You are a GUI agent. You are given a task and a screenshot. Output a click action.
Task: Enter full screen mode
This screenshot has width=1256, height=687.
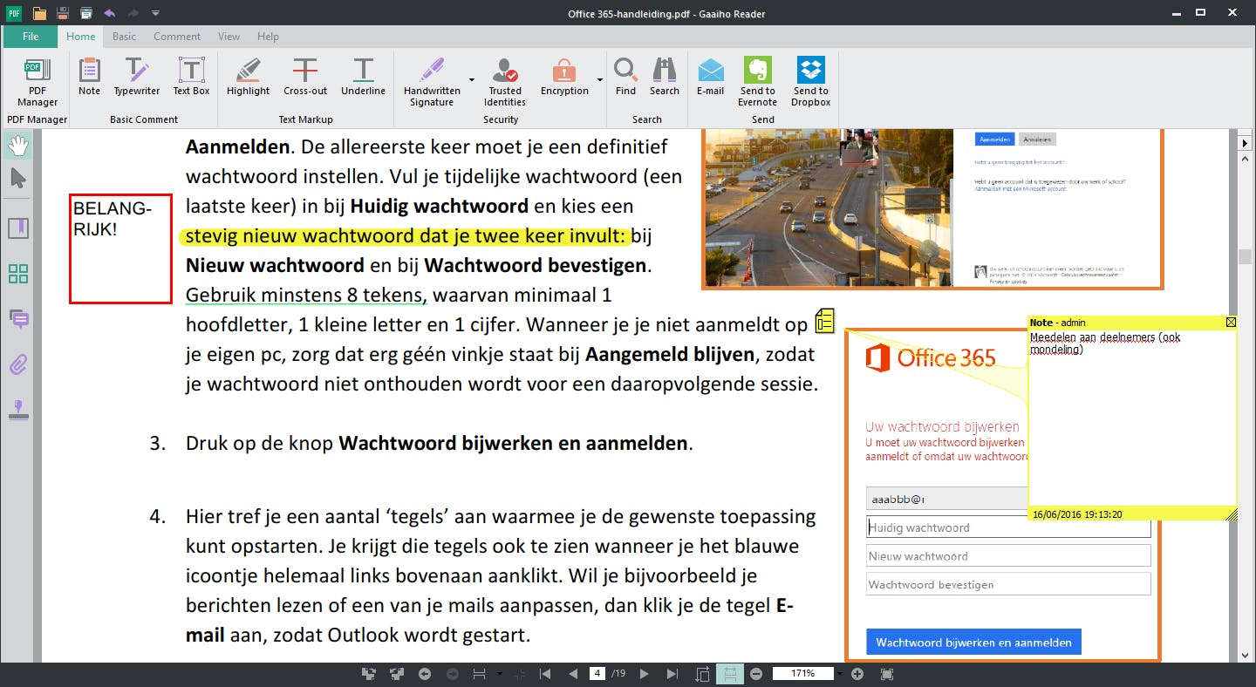click(x=887, y=674)
